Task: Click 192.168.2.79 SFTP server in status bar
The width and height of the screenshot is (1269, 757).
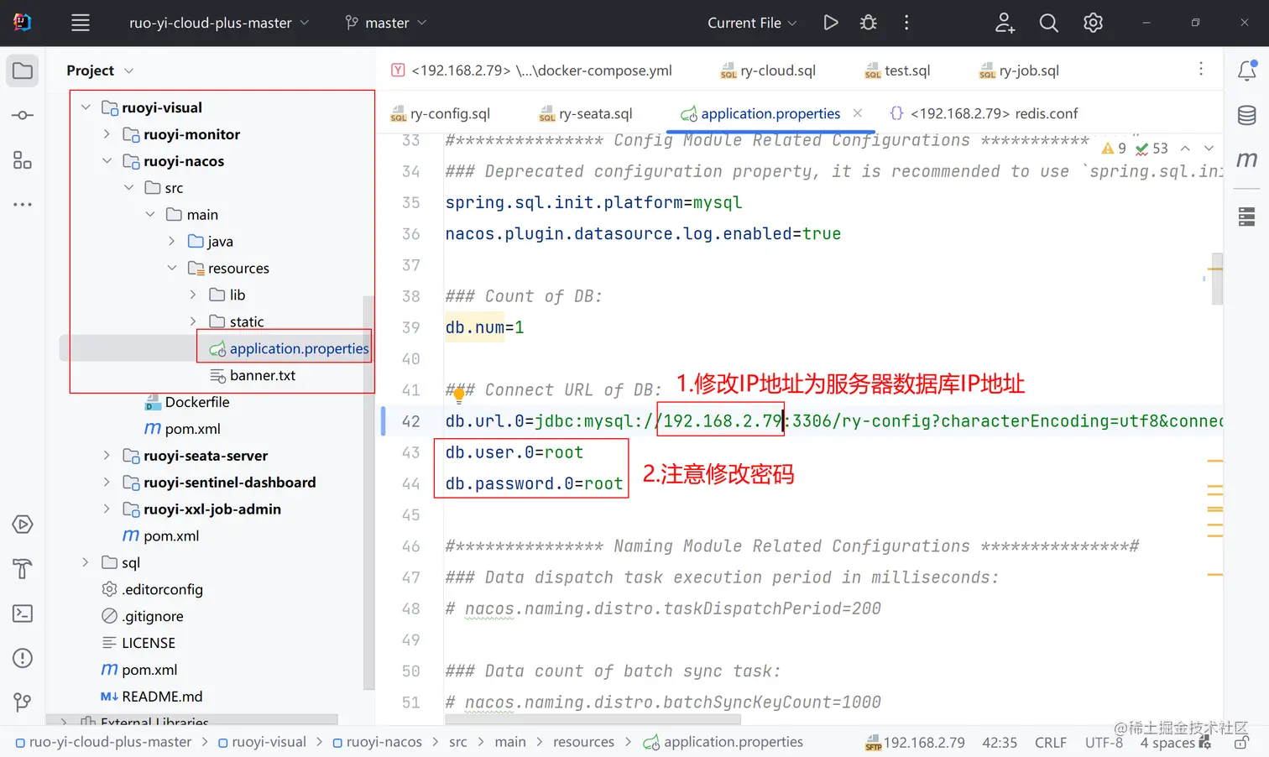Action: coord(915,743)
